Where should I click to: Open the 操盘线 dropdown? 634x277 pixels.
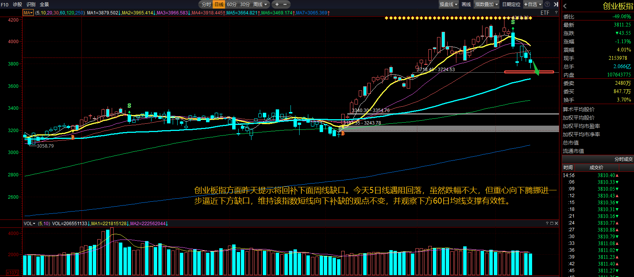[448, 5]
